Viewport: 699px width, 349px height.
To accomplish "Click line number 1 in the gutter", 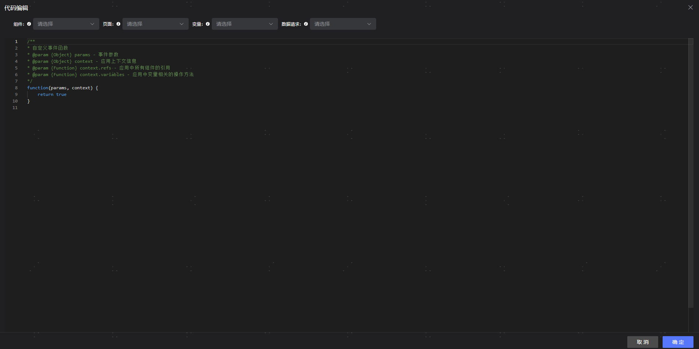I will pyautogui.click(x=16, y=42).
